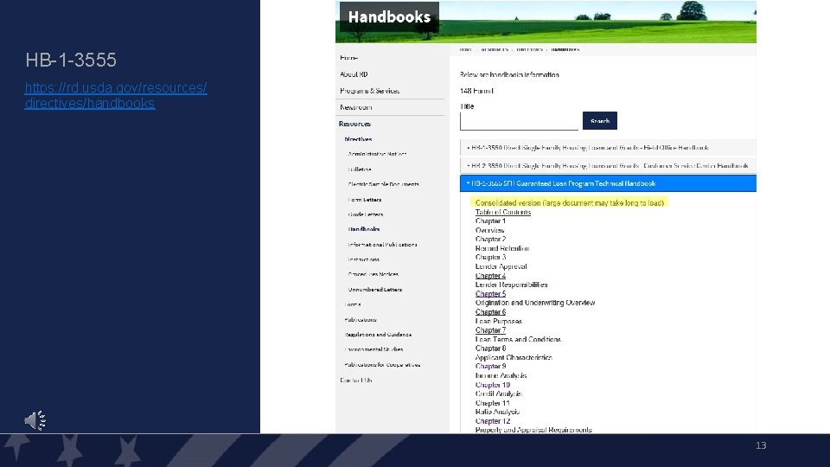Image resolution: width=830 pixels, height=467 pixels.
Task: Open Chapter 5 link
Action: pos(490,294)
